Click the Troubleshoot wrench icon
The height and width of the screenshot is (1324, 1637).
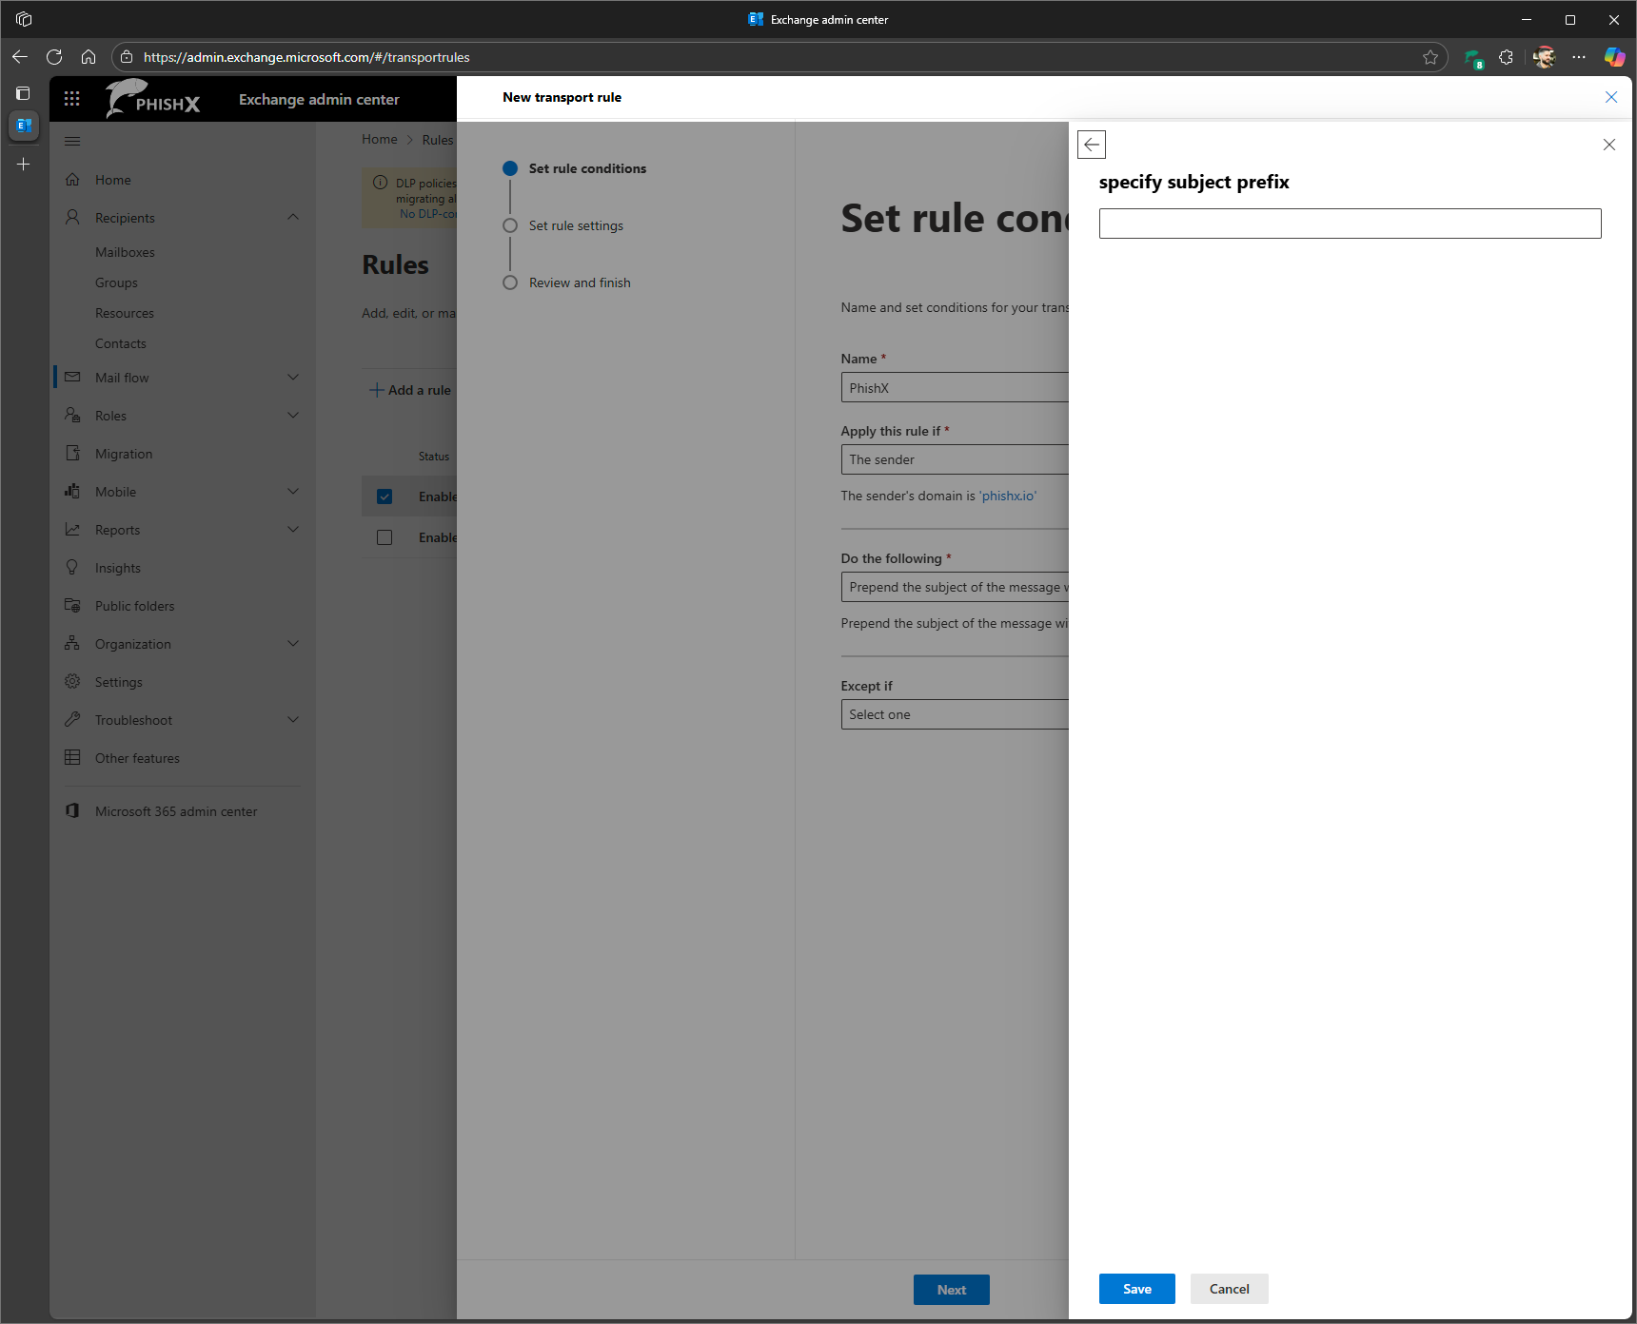pyautogui.click(x=72, y=719)
